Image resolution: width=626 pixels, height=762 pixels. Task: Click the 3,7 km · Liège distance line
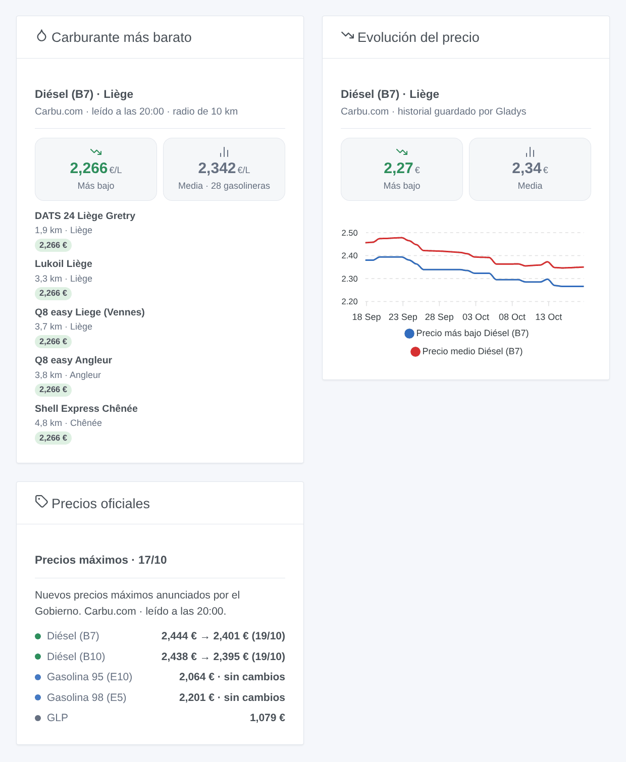click(x=64, y=326)
